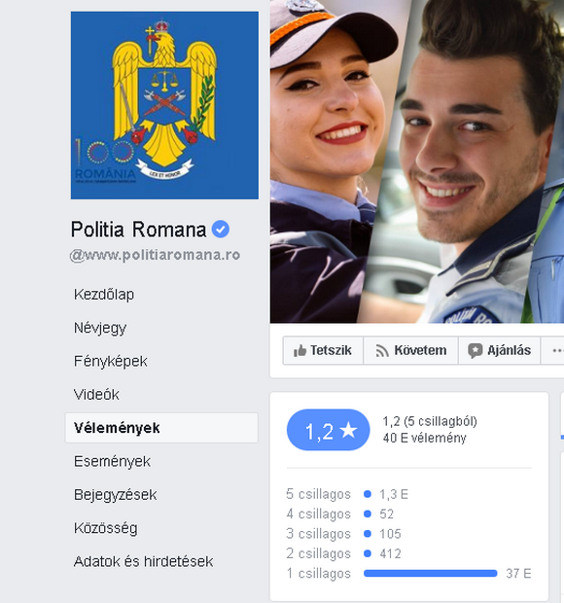Open the Közösség page section
The height and width of the screenshot is (603, 564).
(106, 528)
